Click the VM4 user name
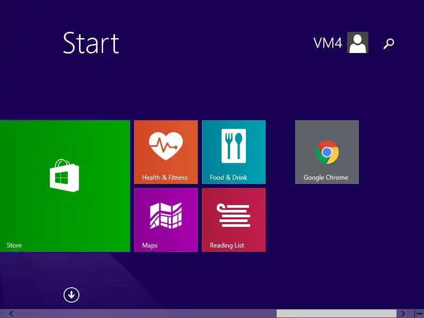424x318 pixels. click(328, 43)
